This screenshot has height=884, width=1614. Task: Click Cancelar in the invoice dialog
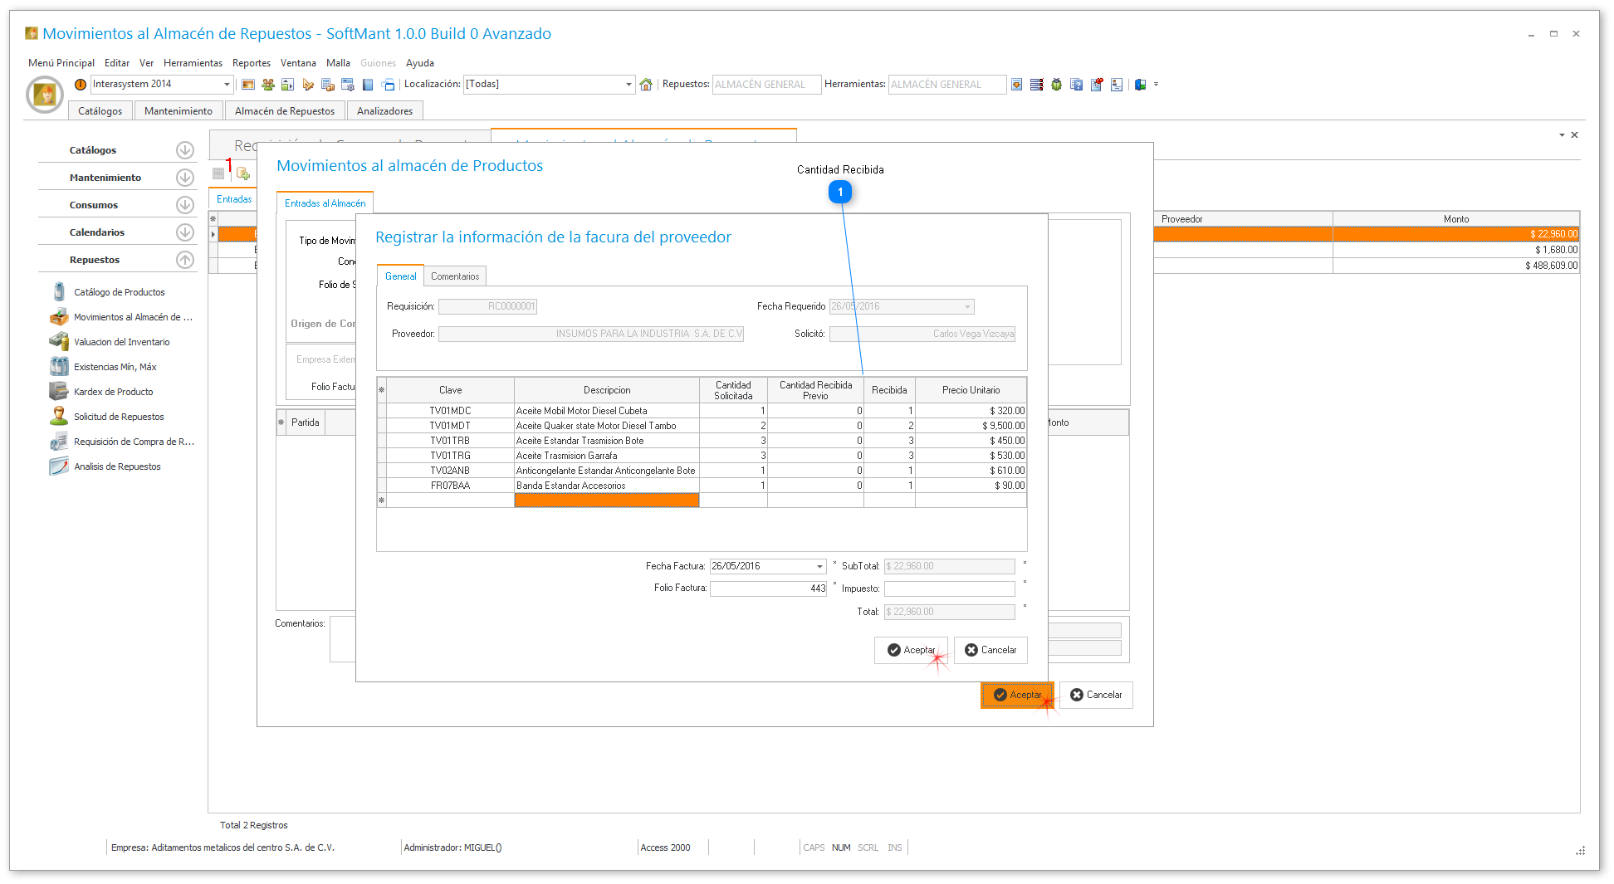(x=990, y=650)
